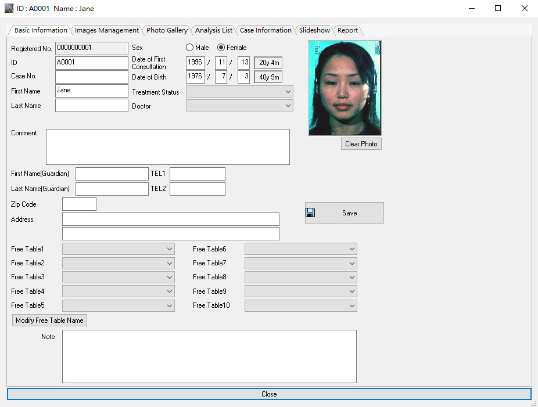Open the Doctor dropdown
This screenshot has width=538, height=407.
[x=239, y=106]
